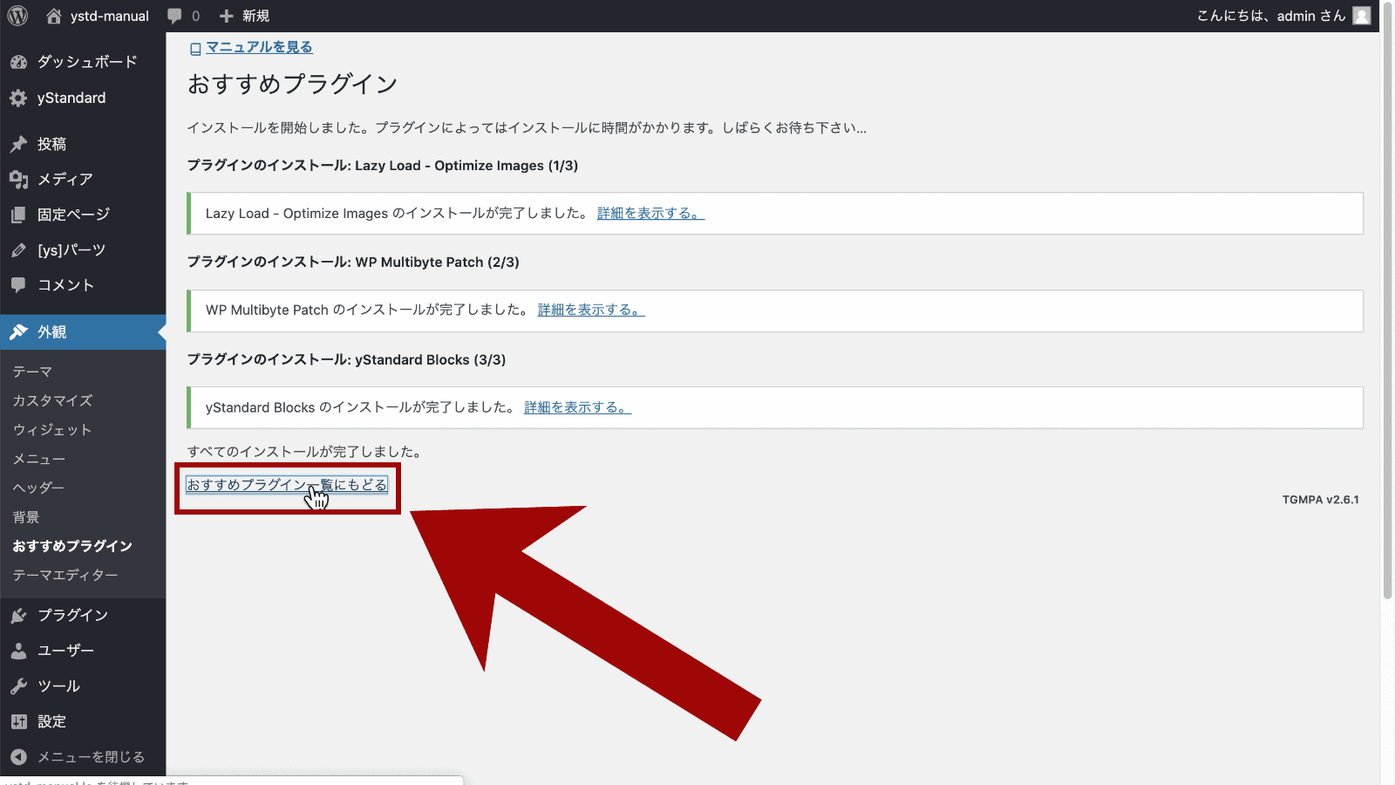Click こんにちは、admin さん account greeting
The image size is (1395, 785).
point(1271,16)
